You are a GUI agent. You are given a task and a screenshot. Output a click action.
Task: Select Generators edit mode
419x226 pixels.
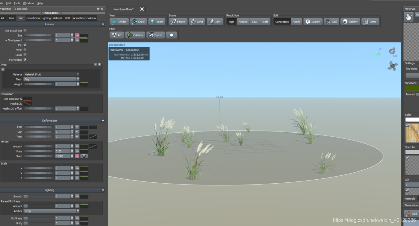click(282, 22)
